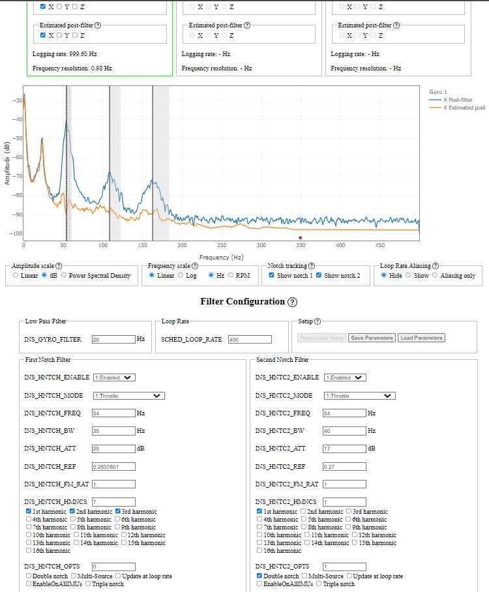Click the Setup help icon
Viewport: 489px width, 592px height.
[318, 321]
